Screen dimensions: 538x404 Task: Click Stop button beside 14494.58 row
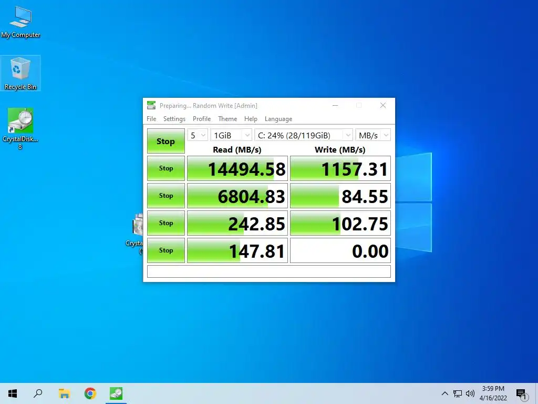(x=165, y=168)
